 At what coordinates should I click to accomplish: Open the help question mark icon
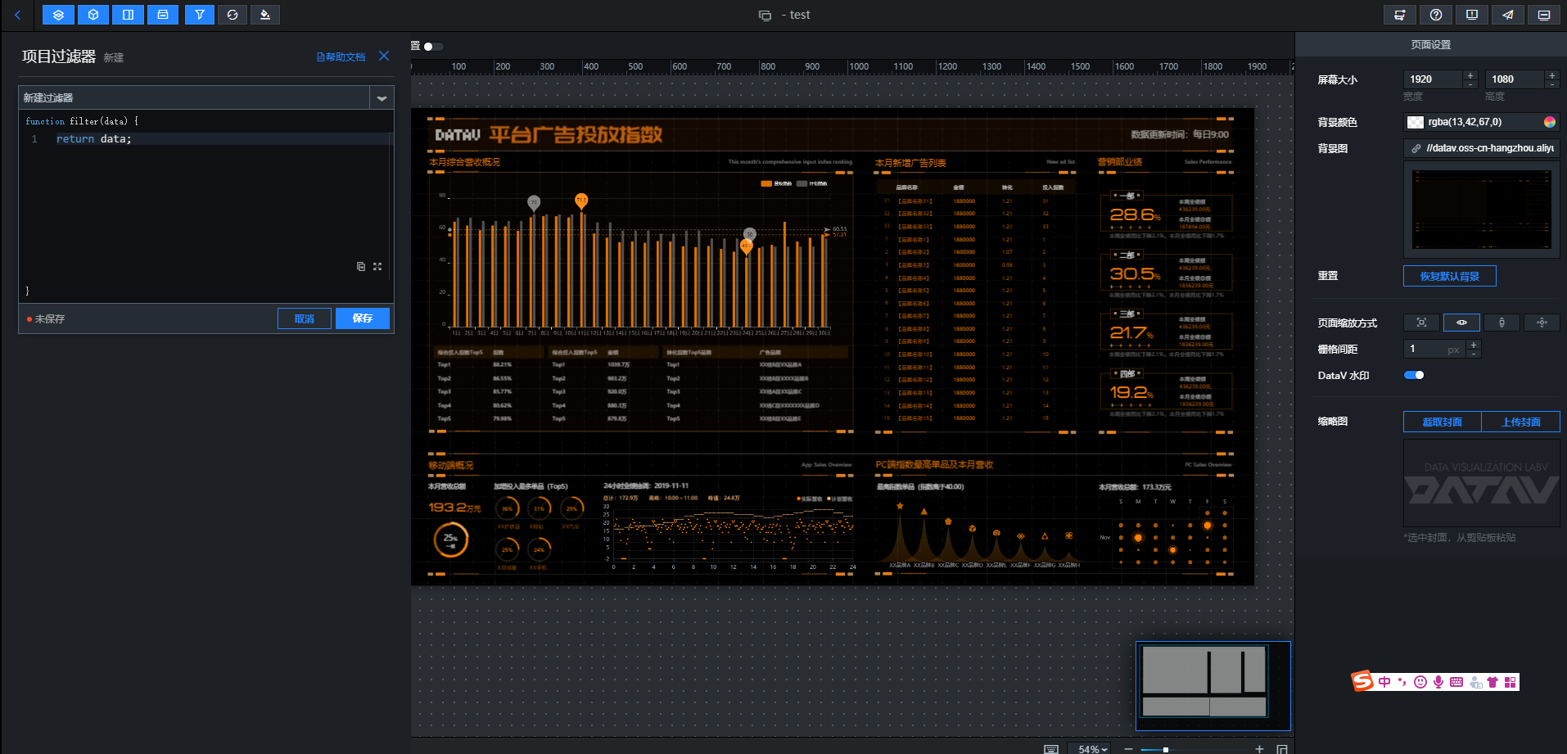[x=1436, y=15]
